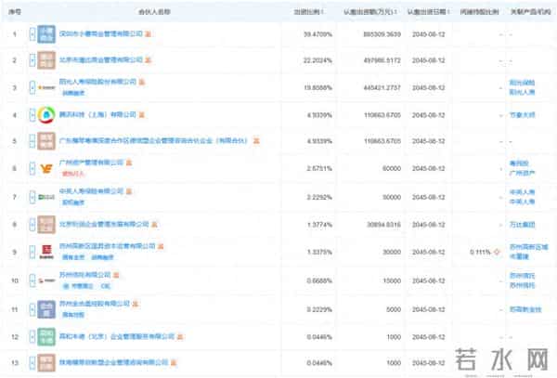Open the orange YF logo in row 6

tap(46, 168)
